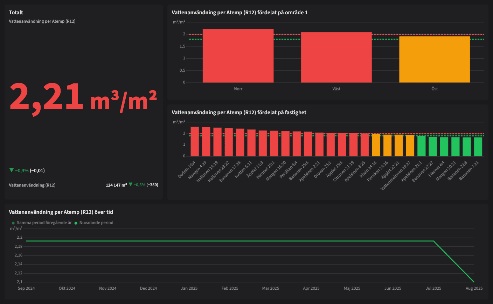Click the down-arrow next to 124 147 m³
Image resolution: width=493 pixels, height=304 pixels.
pyautogui.click(x=131, y=184)
